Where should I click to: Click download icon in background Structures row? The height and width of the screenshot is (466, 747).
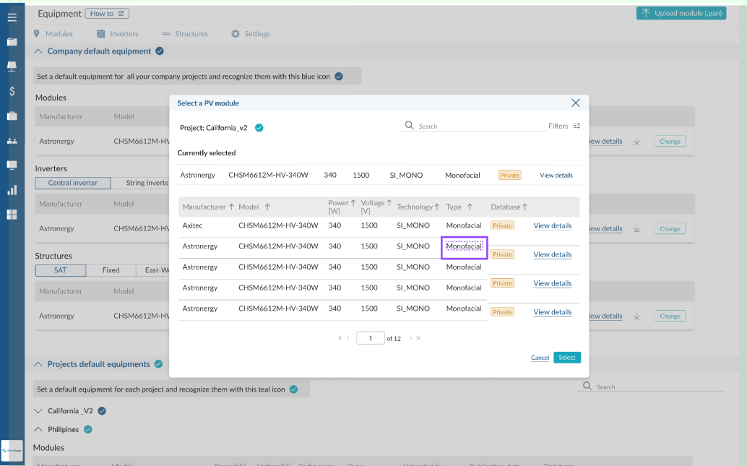tap(637, 316)
